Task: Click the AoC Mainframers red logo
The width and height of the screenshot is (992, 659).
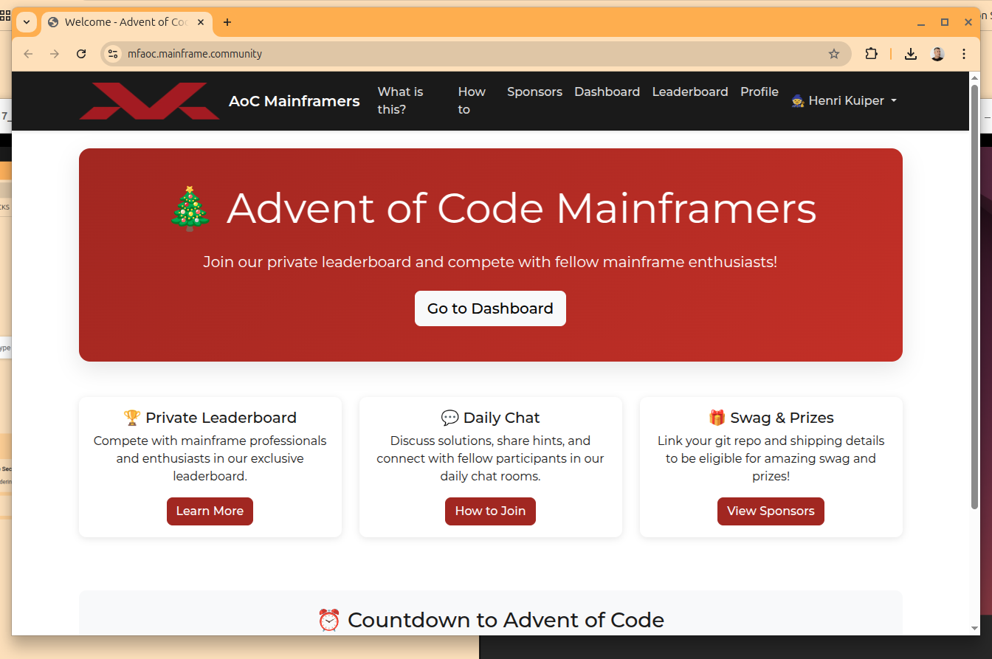Action: click(149, 101)
